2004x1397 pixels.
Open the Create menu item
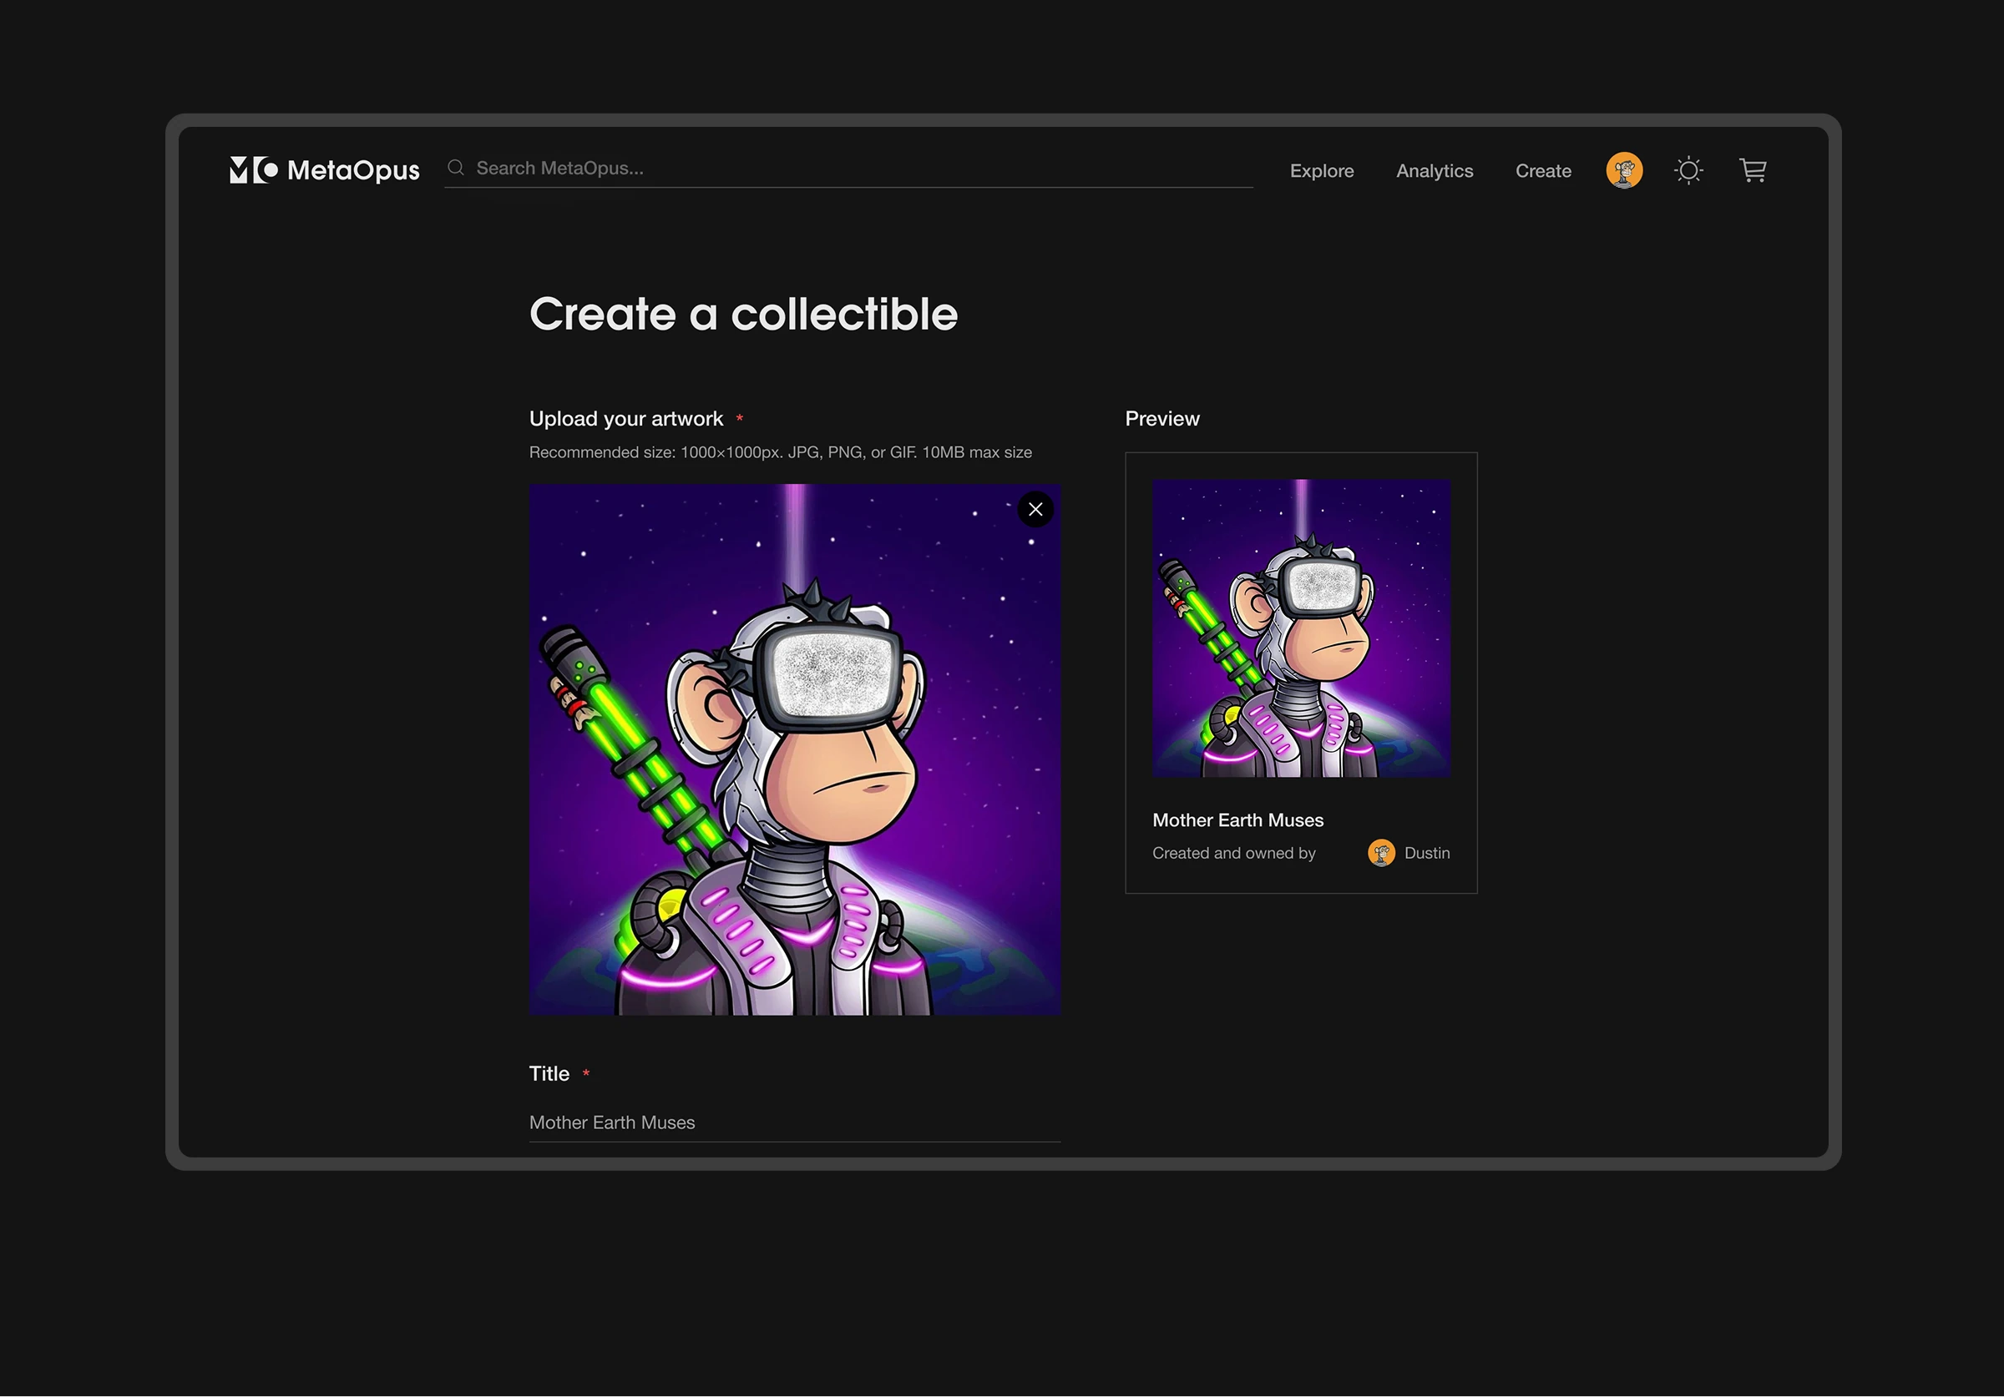(x=1542, y=171)
